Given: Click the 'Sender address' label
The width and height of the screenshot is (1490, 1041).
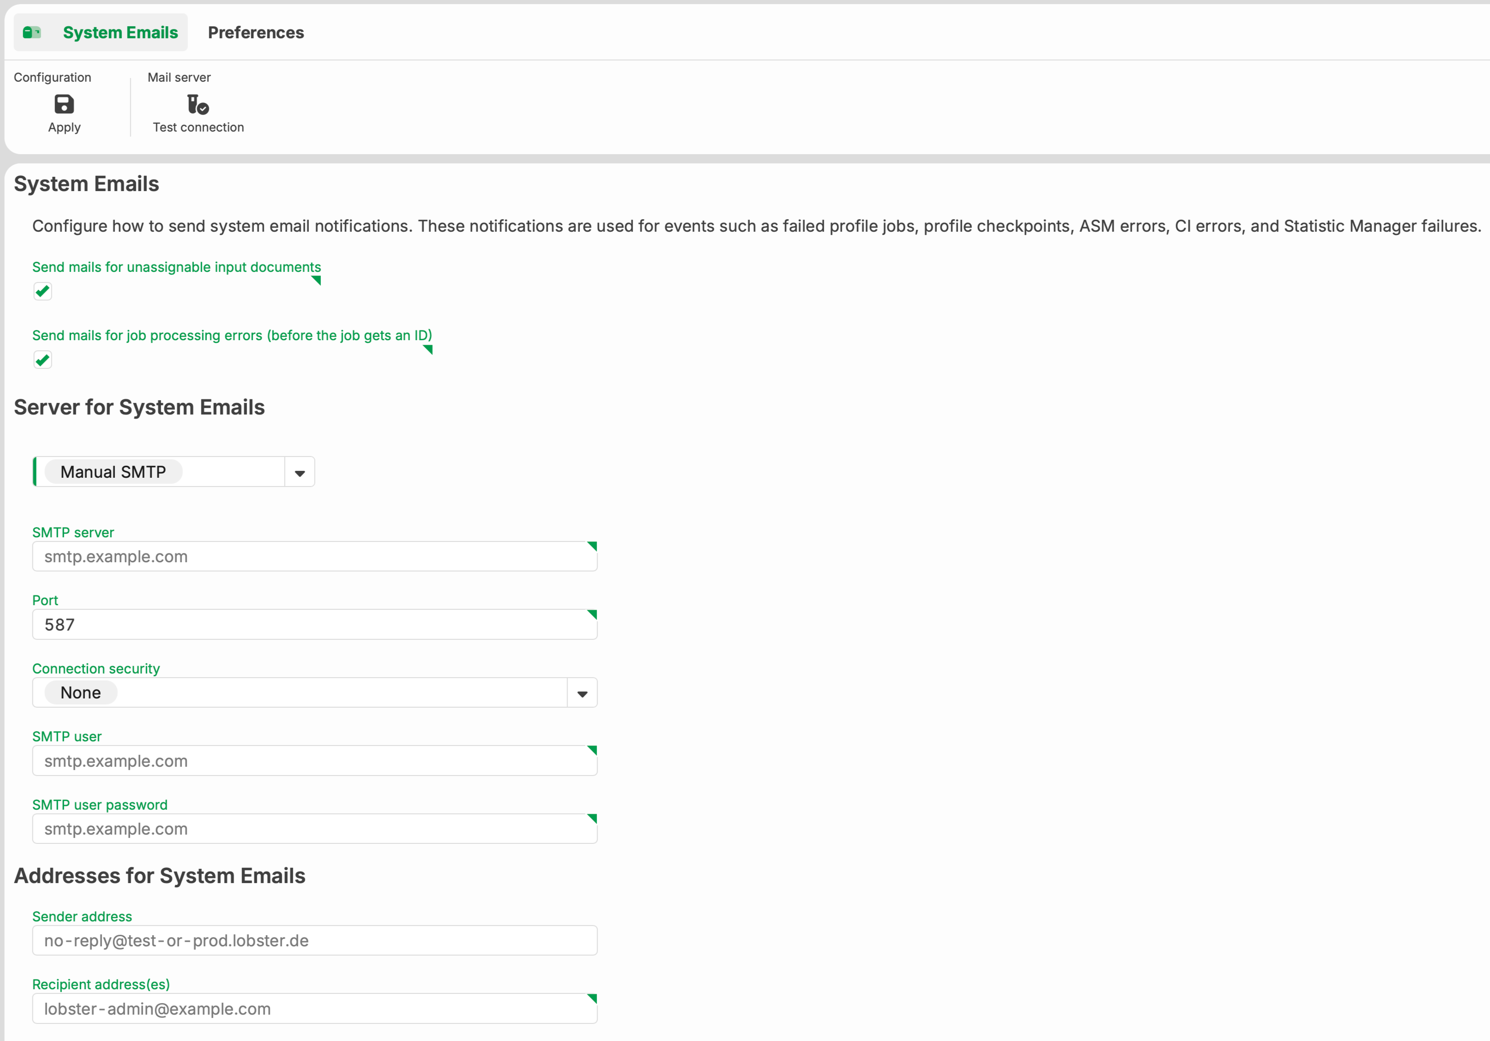Looking at the screenshot, I should [x=82, y=916].
